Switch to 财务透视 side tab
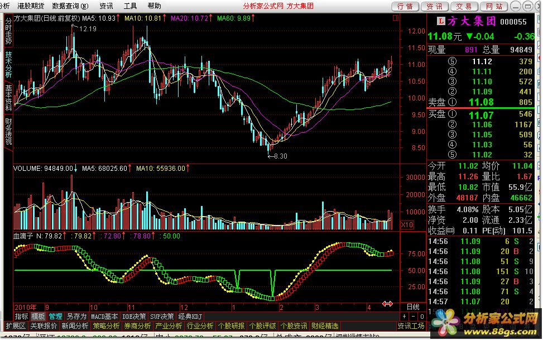543x340 pixels. coord(8,131)
